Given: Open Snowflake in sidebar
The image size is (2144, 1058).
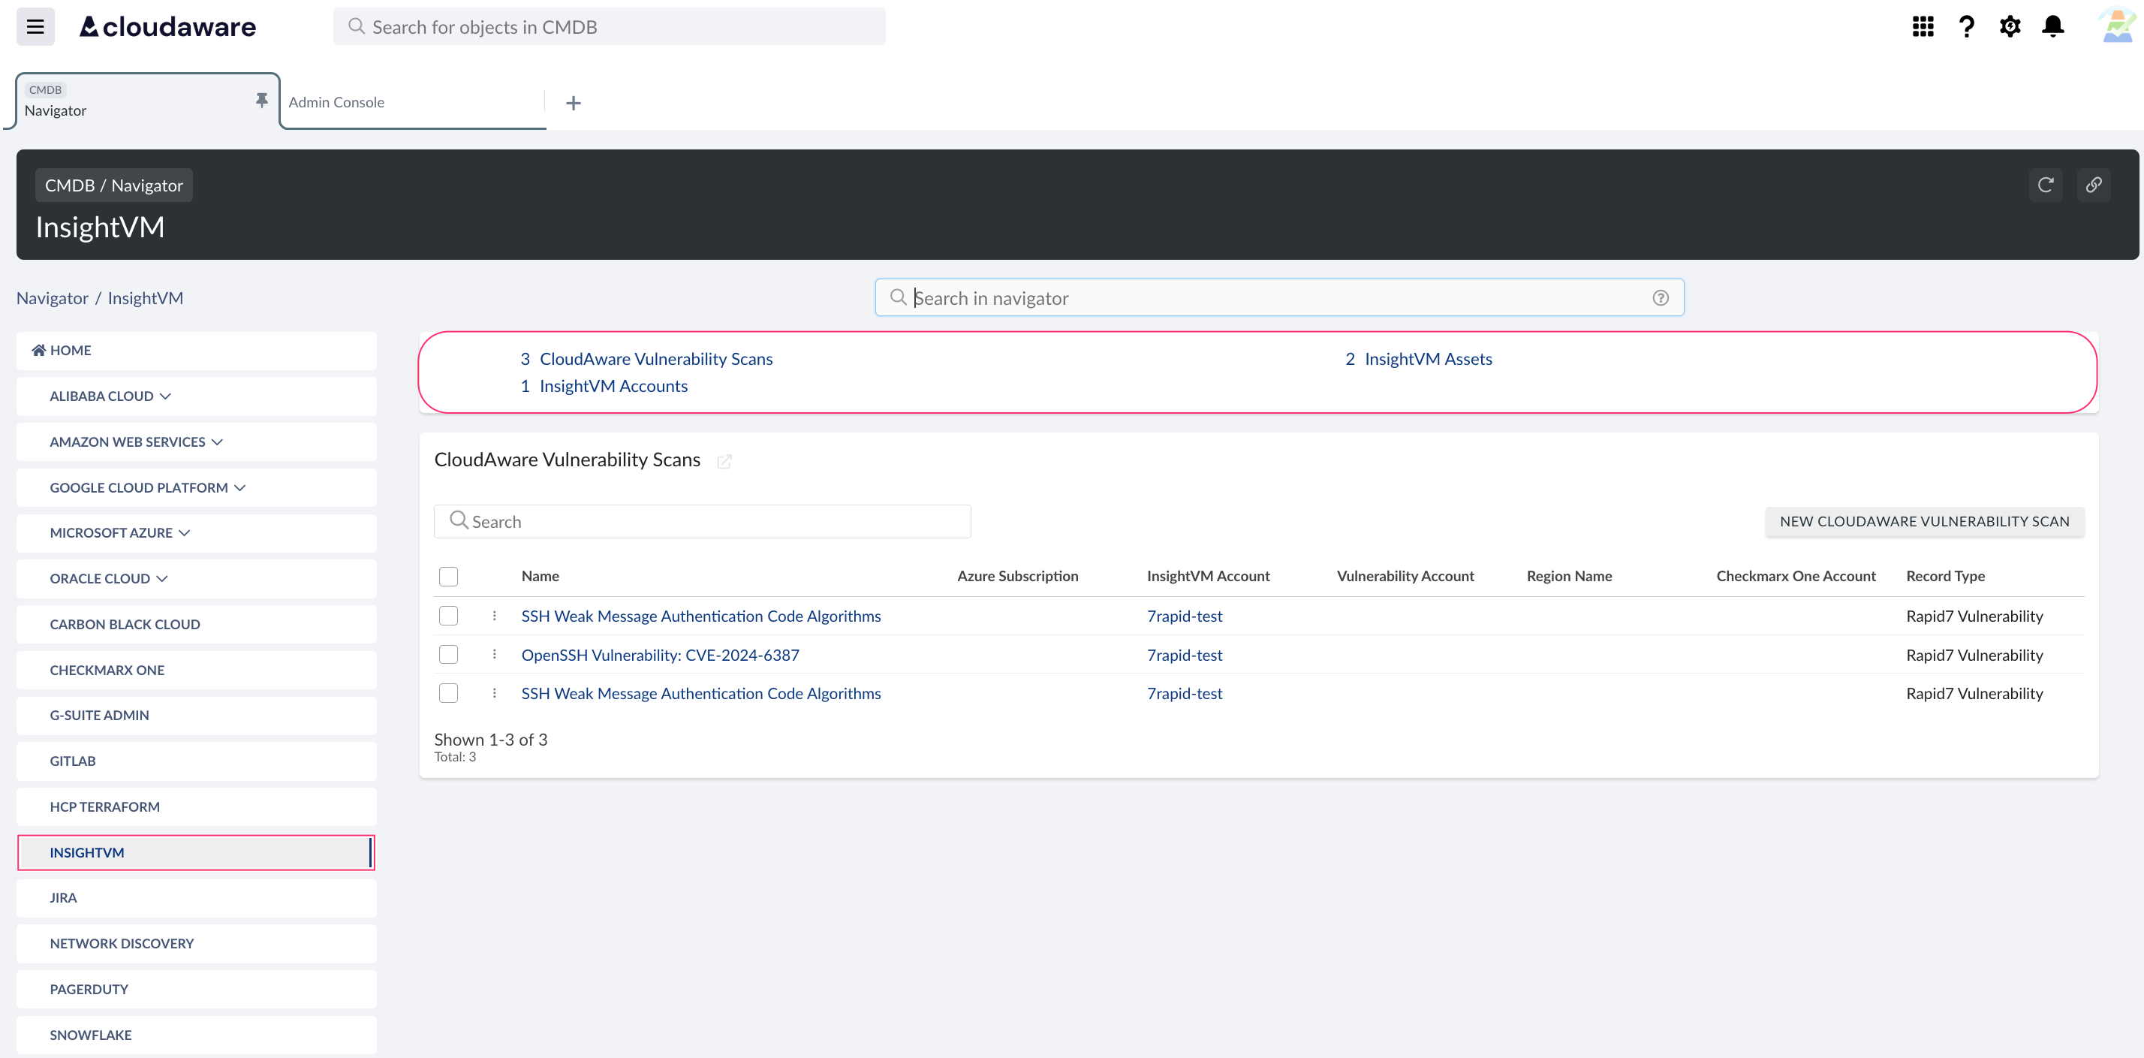Looking at the screenshot, I should point(197,1035).
